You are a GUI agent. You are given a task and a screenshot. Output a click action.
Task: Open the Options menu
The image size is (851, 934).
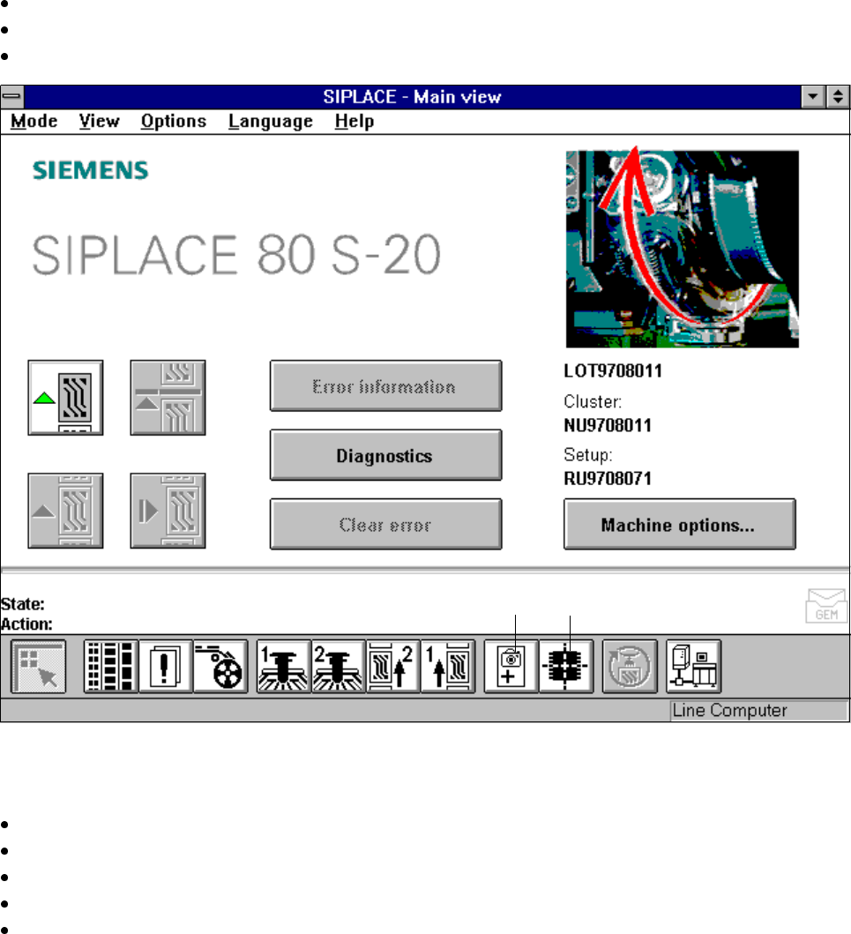(173, 122)
